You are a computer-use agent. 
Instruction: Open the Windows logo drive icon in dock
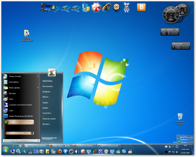coord(56,8)
